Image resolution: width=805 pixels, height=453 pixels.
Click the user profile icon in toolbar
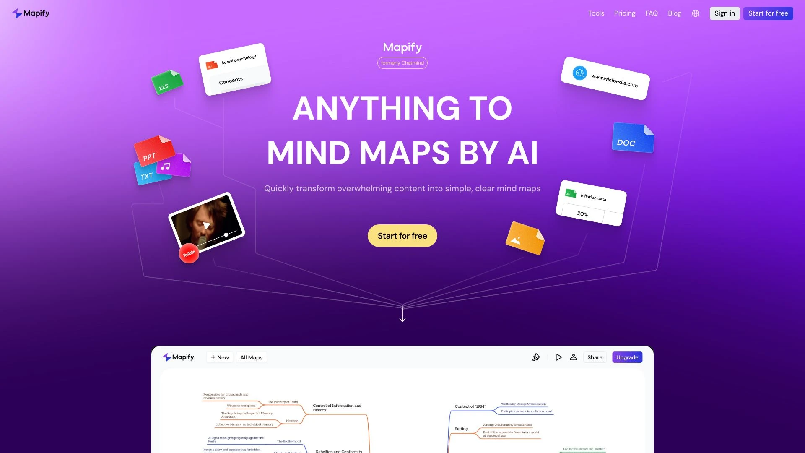click(573, 357)
